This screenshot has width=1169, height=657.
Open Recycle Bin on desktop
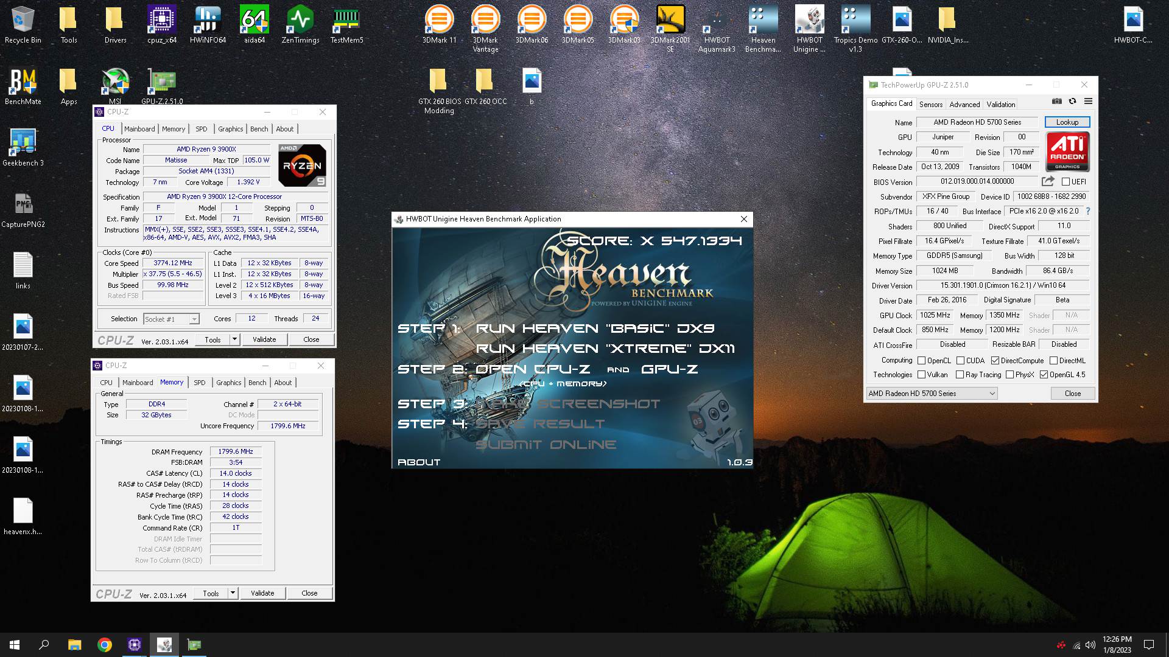pos(23,25)
